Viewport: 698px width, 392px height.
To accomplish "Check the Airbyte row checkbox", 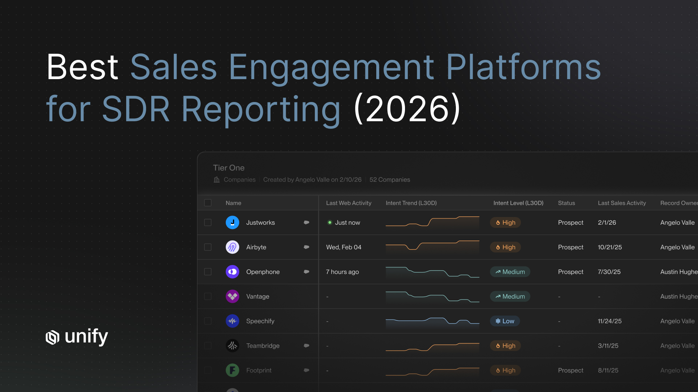I will 208,247.
